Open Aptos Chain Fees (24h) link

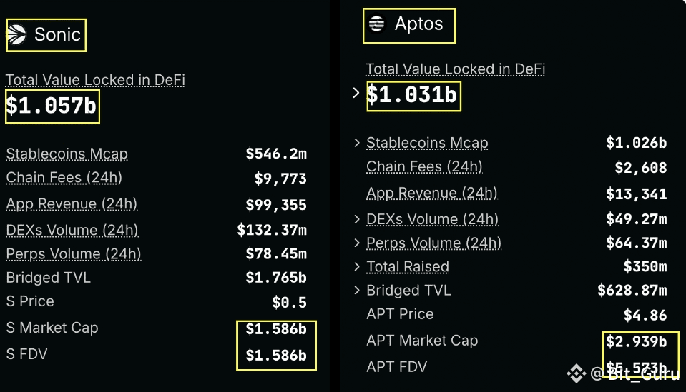pos(424,167)
